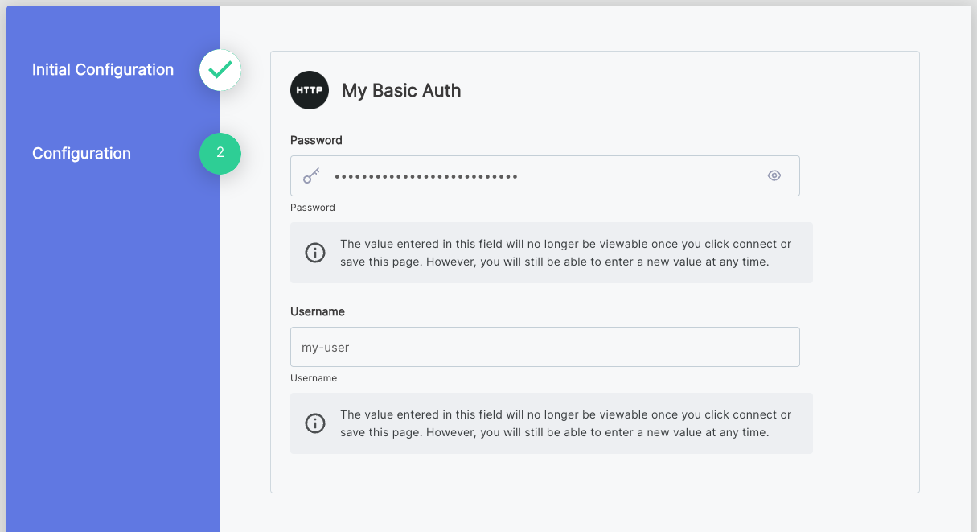Click the Password label above the input
The width and height of the screenshot is (977, 532).
[316, 140]
